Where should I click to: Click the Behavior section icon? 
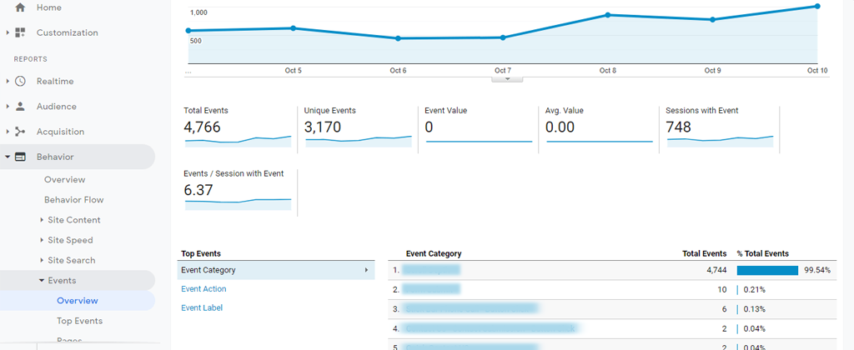click(21, 157)
